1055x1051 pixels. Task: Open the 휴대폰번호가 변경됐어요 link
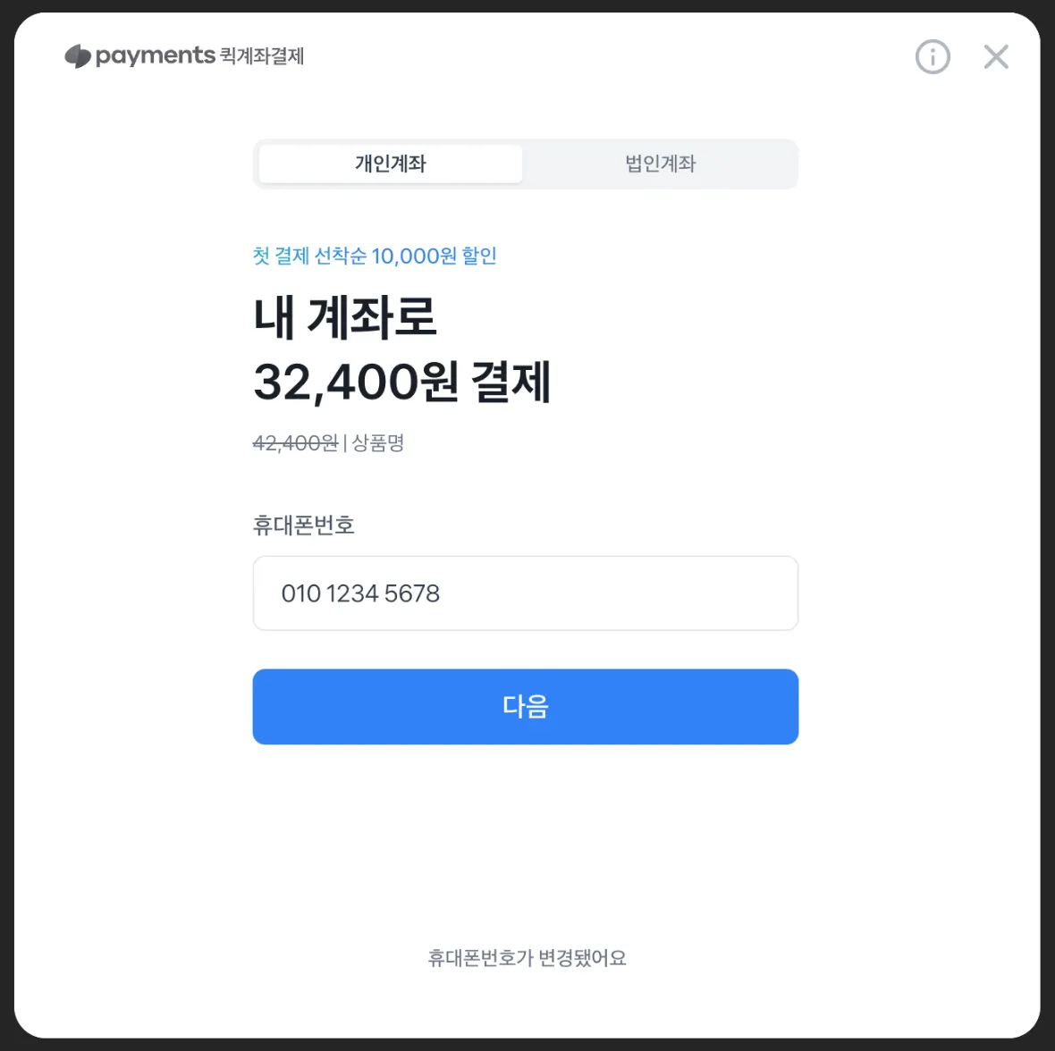click(527, 957)
